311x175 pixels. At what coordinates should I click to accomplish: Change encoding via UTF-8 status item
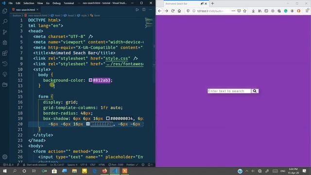84,165
